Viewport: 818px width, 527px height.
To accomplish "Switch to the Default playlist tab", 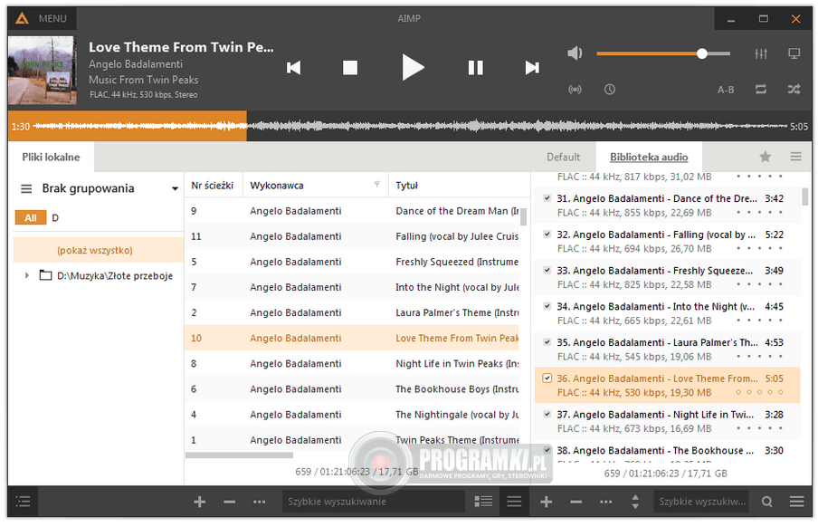I will (x=563, y=158).
